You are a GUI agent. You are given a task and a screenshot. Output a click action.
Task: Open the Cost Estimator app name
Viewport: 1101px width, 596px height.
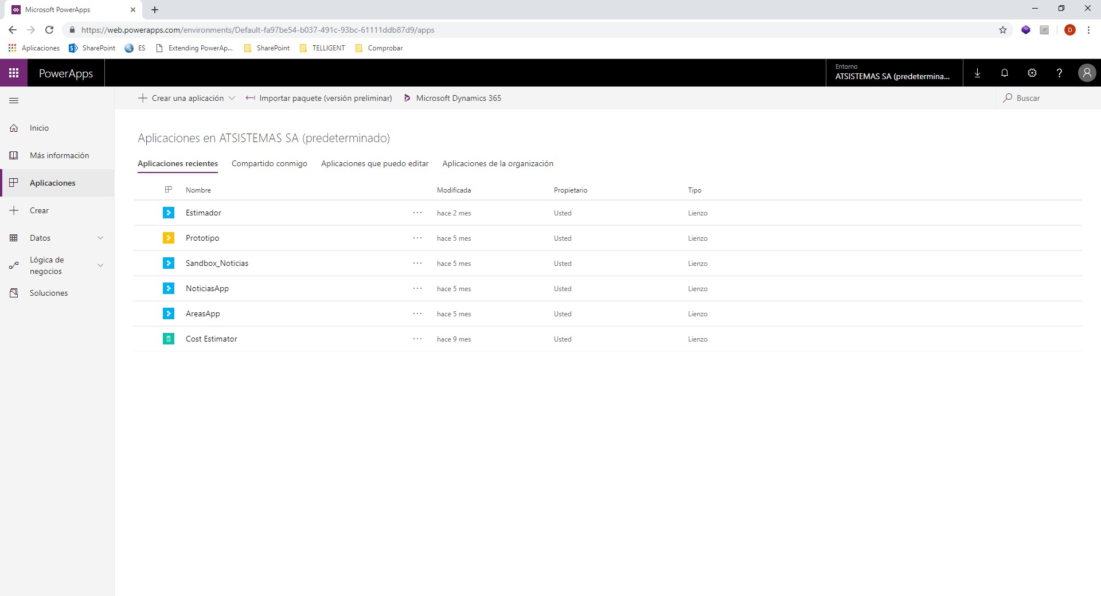(x=212, y=339)
